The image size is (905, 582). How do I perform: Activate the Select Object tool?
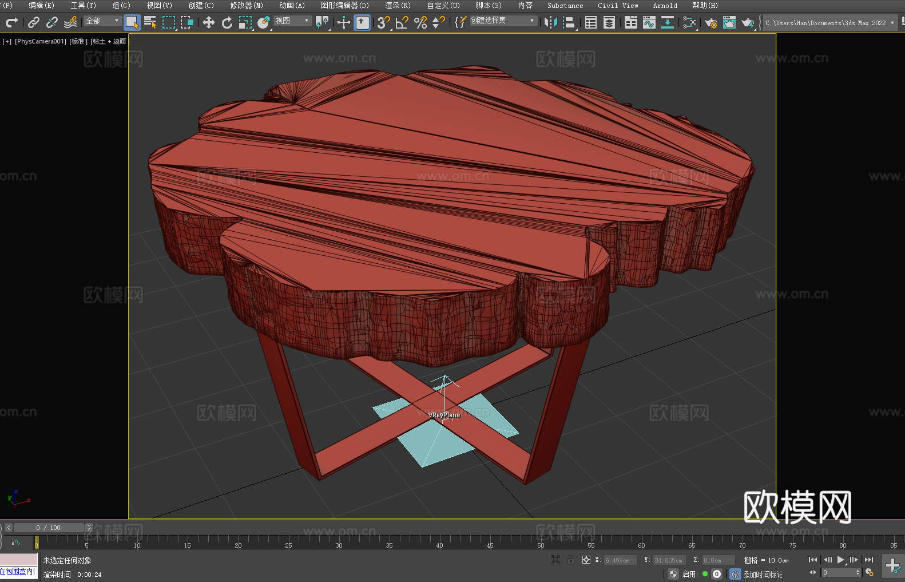pyautogui.click(x=132, y=22)
